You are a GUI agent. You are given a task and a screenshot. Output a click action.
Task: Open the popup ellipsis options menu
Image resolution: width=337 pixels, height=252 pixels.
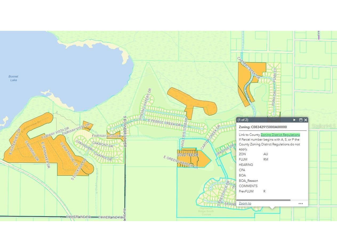click(x=301, y=203)
